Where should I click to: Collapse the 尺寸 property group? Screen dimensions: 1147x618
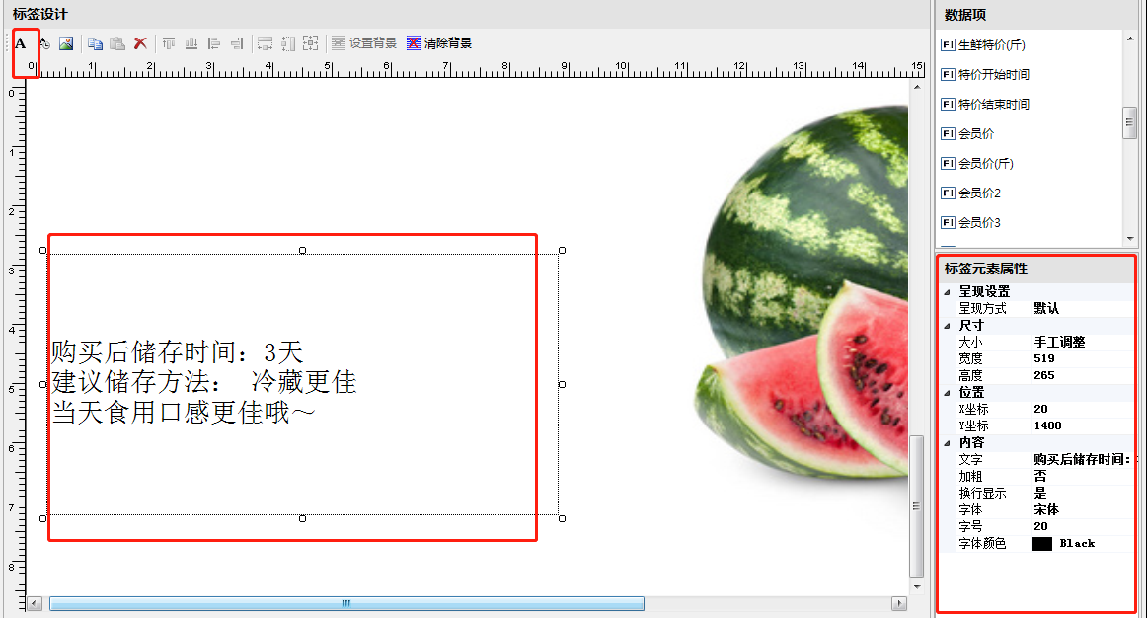coord(948,326)
